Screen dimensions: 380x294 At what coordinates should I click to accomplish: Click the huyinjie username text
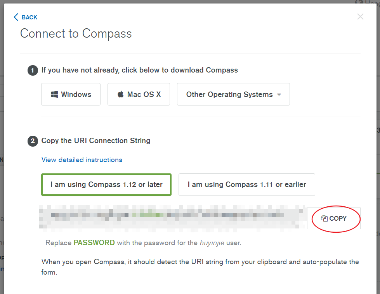tap(212, 243)
